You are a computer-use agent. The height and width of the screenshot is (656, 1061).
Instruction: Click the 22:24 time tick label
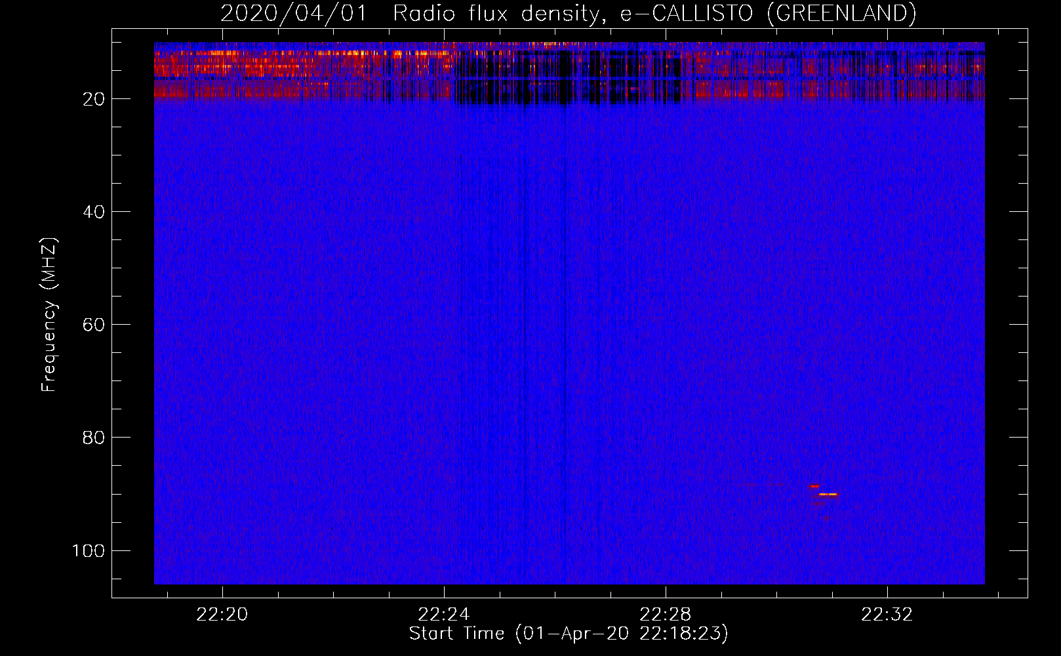(444, 615)
